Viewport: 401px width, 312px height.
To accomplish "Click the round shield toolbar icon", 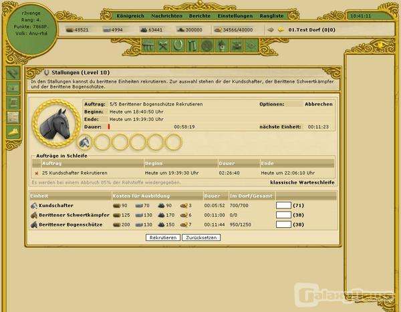I will click(207, 46).
